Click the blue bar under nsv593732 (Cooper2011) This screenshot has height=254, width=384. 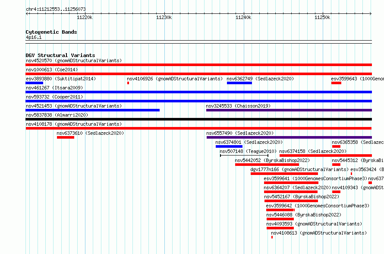pyautogui.click(x=198, y=101)
